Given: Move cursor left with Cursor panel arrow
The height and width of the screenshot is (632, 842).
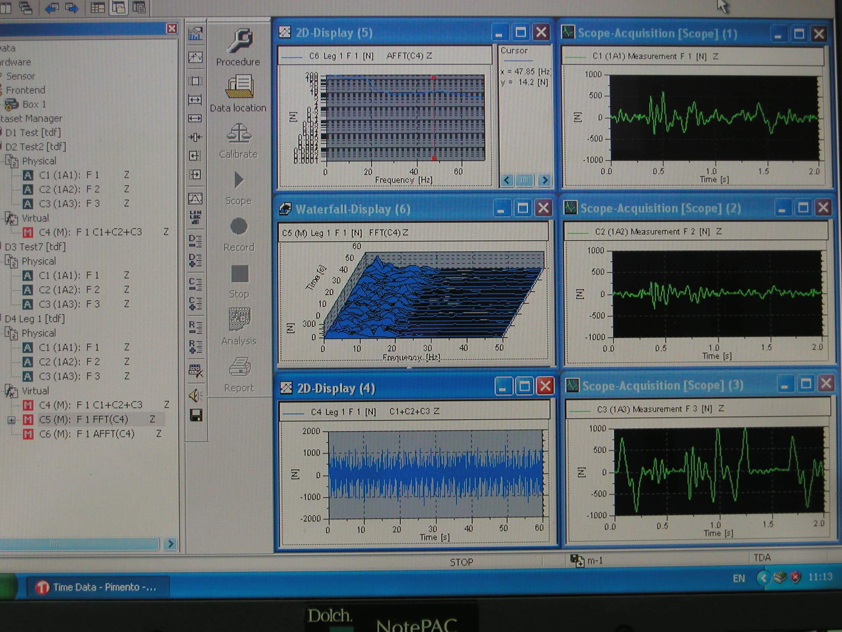Looking at the screenshot, I should [507, 180].
